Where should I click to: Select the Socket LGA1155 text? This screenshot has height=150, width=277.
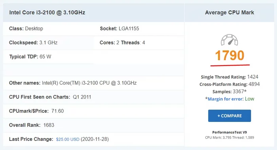click(120, 28)
